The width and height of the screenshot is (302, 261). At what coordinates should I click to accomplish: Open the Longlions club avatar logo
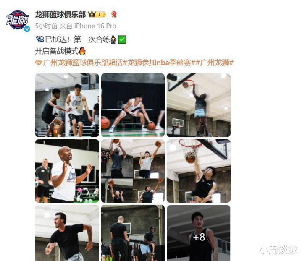17,20
